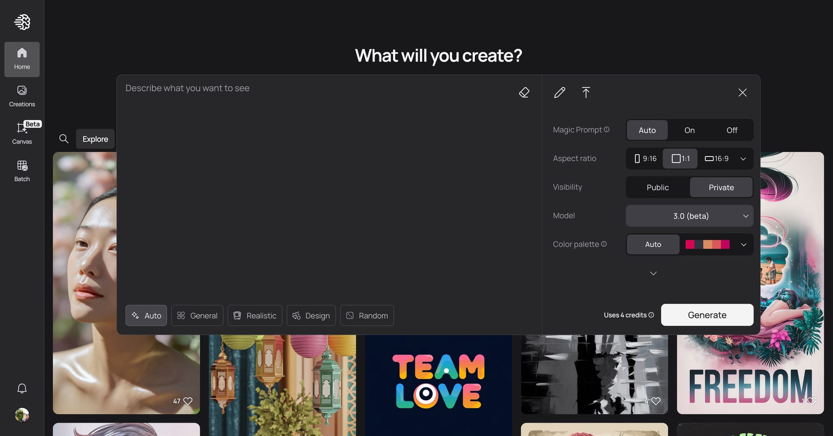The image size is (833, 436).
Task: Click the search magnifier icon
Action: click(64, 139)
